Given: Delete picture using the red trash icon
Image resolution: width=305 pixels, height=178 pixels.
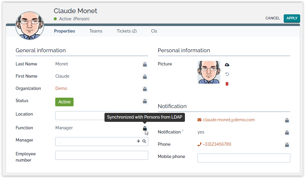Looking at the screenshot, I should (x=227, y=84).
